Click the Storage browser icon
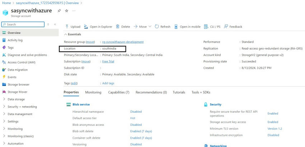The height and width of the screenshot is (147, 305). pyautogui.click(x=4, y=84)
